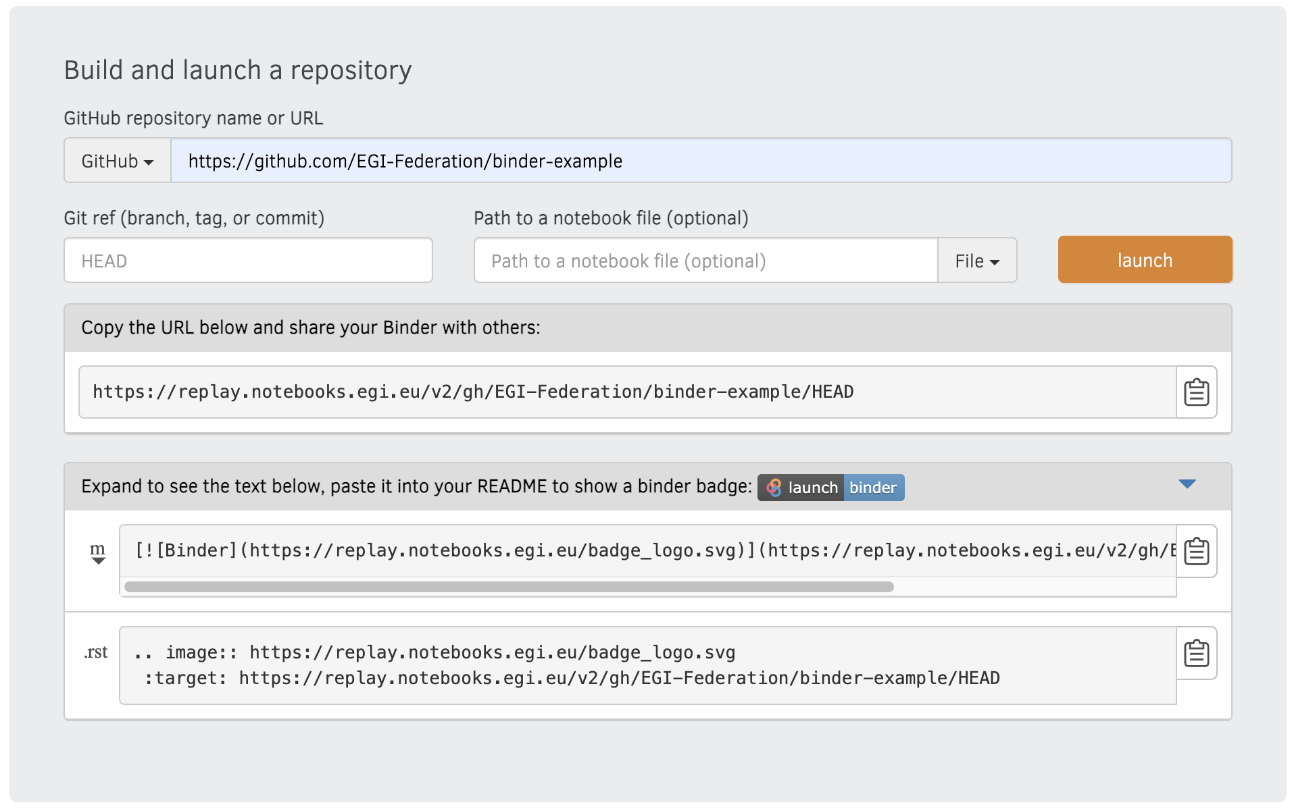Click the .rst image target code block
The width and height of the screenshot is (1292, 809).
point(647,665)
